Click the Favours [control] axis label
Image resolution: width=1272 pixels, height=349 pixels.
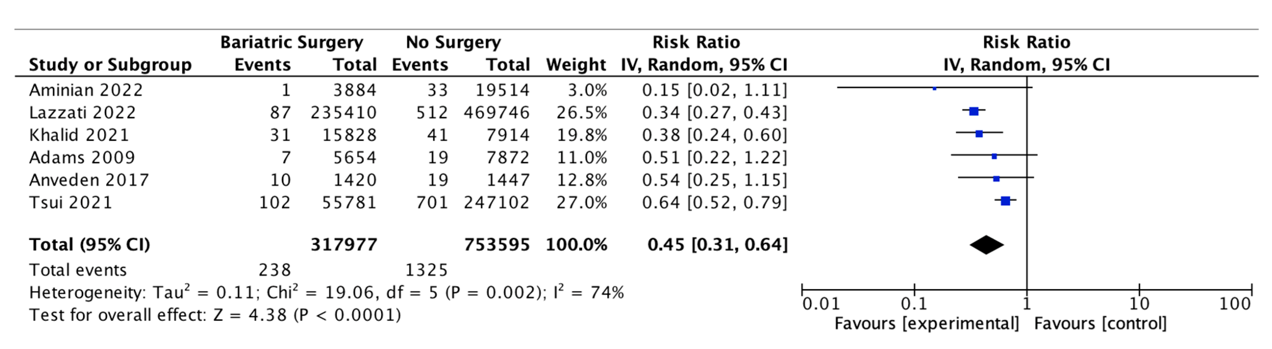click(x=1100, y=324)
